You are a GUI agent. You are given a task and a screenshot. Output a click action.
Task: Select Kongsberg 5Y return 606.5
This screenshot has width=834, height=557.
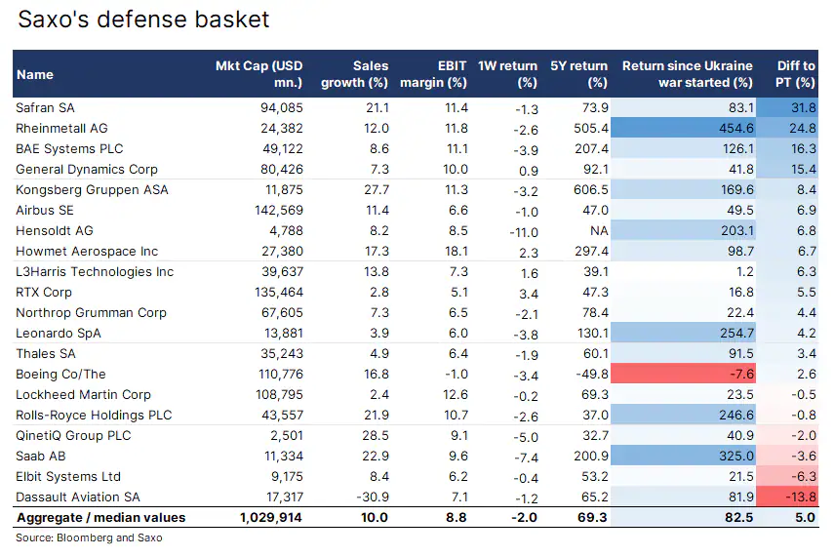(591, 190)
